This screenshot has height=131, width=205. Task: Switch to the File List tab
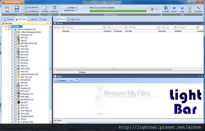tap(61, 19)
